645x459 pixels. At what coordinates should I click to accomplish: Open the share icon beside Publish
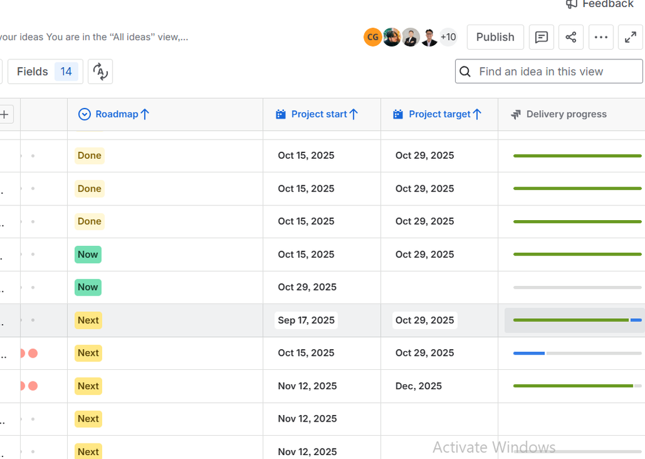click(x=571, y=37)
